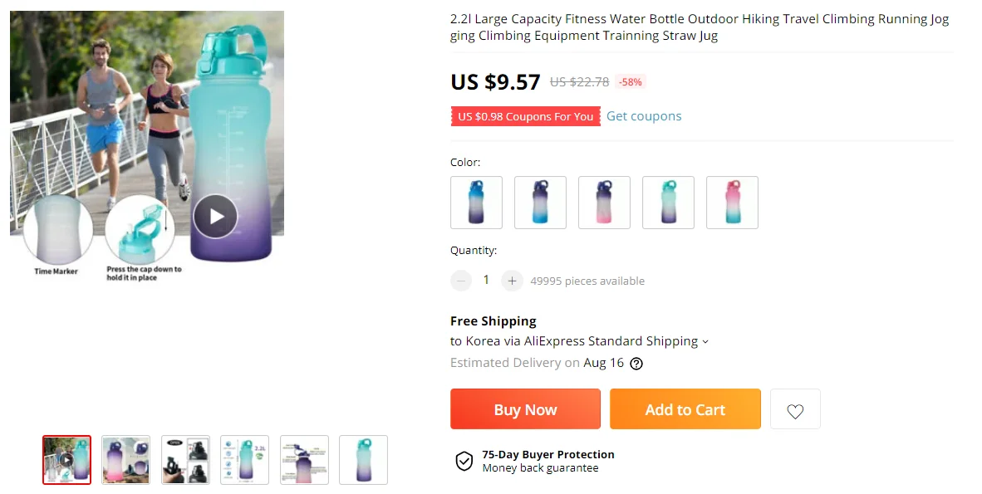Image resolution: width=982 pixels, height=494 pixels.
Task: Open the Get coupons link
Action: point(644,116)
